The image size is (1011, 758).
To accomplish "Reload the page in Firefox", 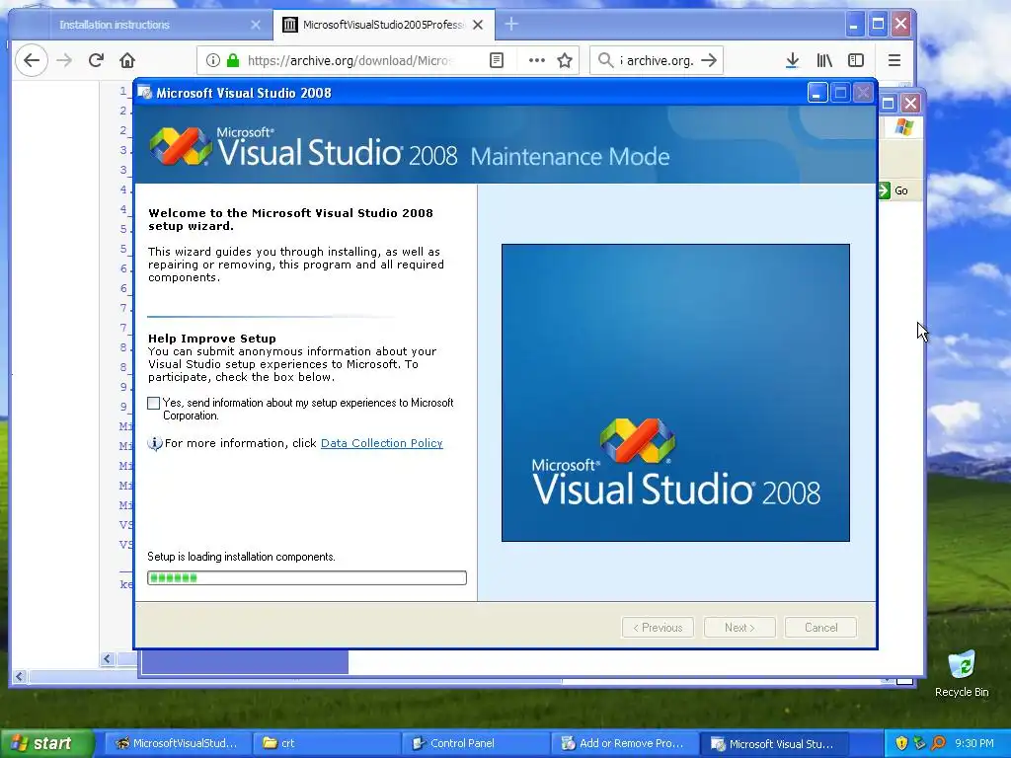I will point(96,60).
